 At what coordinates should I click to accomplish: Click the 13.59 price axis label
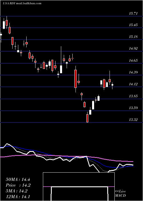tap(134, 108)
